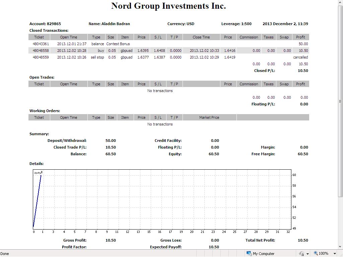
Task: Open the security lock dropdown arrow
Action: [x=307, y=254]
